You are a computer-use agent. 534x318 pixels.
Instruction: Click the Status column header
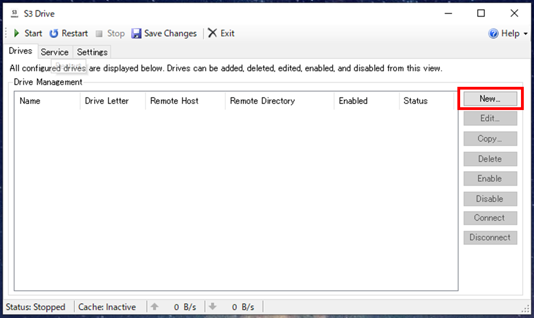coord(427,101)
